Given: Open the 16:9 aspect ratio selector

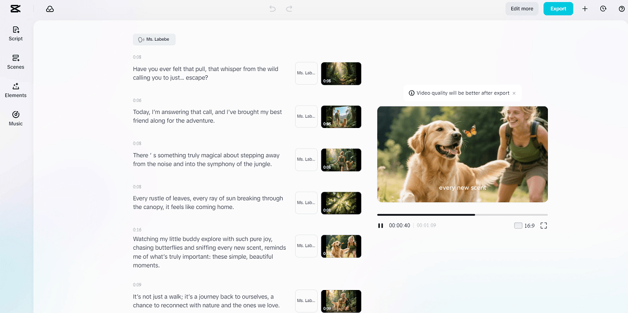Looking at the screenshot, I should point(524,226).
